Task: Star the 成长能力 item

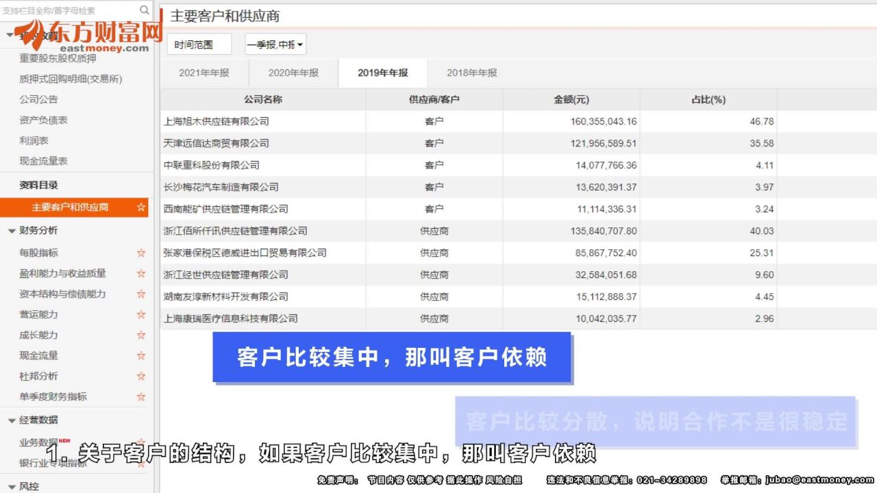Action: (141, 335)
